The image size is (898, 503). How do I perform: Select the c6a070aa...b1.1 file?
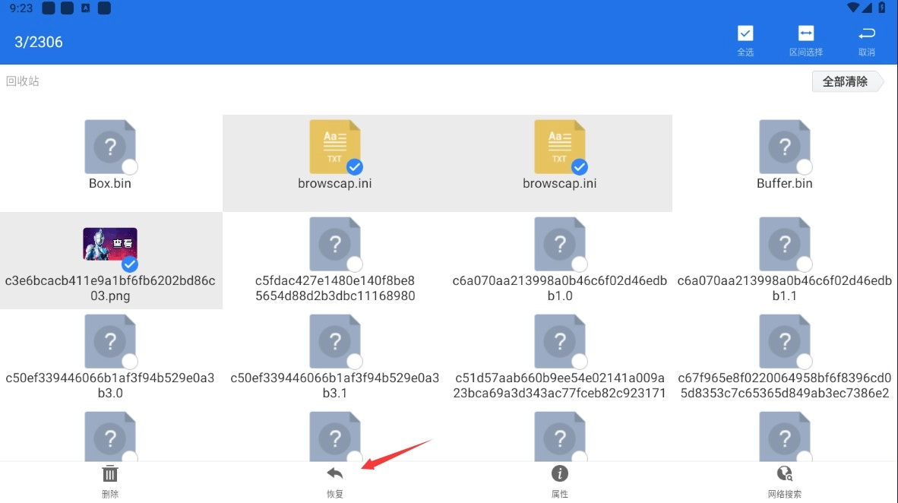pyautogui.click(x=784, y=244)
